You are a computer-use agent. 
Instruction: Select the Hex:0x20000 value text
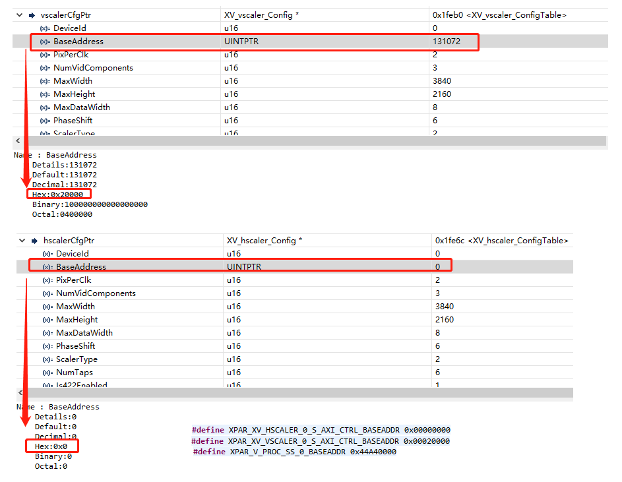coord(58,195)
